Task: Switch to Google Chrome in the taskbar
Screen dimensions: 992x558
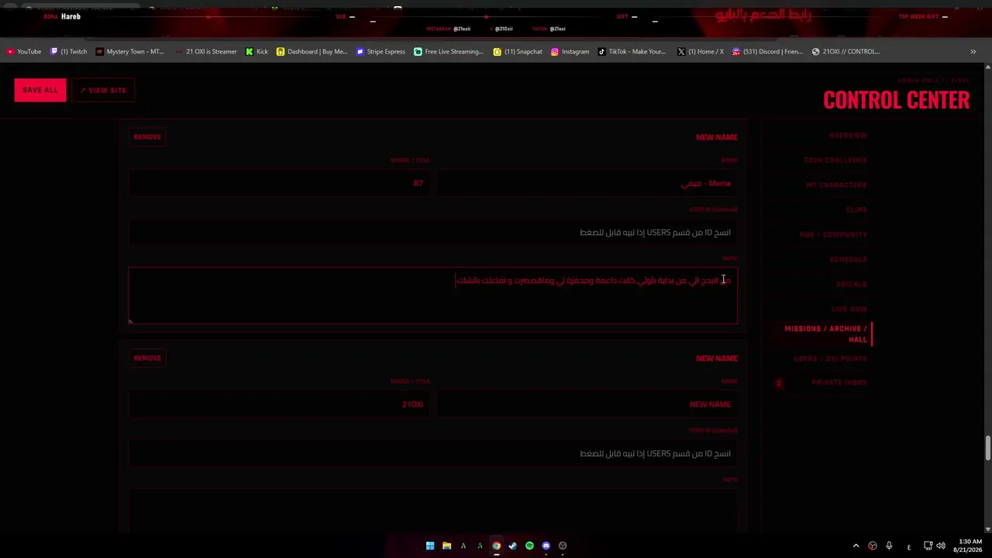Action: (x=496, y=546)
